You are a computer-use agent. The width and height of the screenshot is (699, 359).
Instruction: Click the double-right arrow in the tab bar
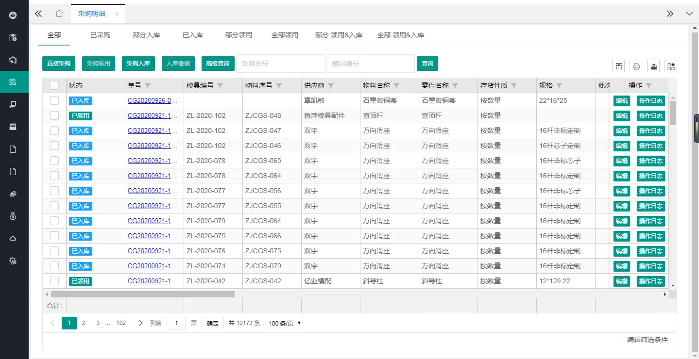point(670,14)
